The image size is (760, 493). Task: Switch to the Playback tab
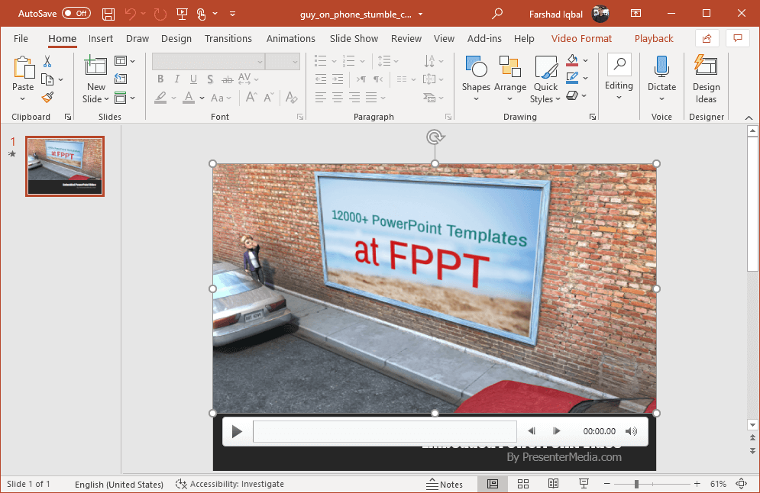(x=654, y=38)
